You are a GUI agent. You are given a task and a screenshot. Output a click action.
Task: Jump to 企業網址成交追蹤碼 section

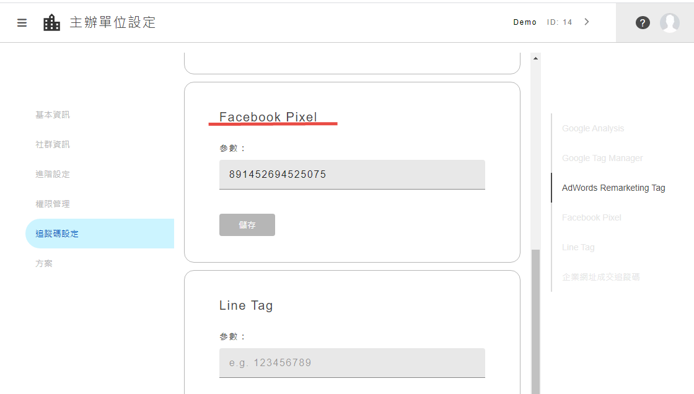pos(600,277)
